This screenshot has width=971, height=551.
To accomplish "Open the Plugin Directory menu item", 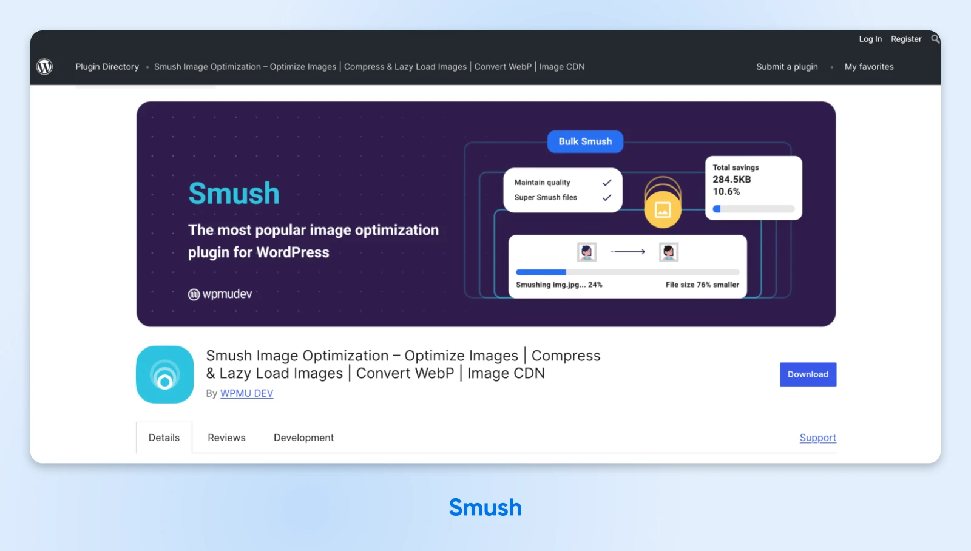I will click(x=107, y=67).
